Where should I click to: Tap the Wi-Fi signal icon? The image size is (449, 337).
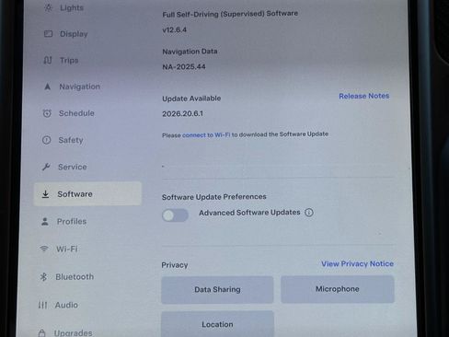click(x=44, y=249)
